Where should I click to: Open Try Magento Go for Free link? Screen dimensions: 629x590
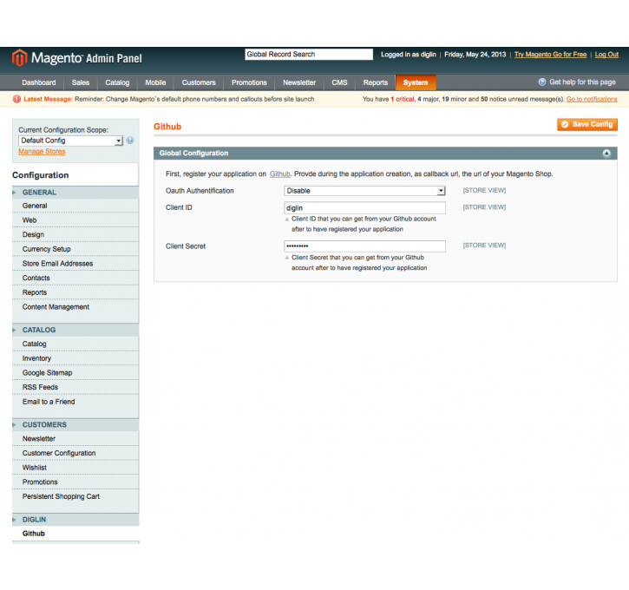coord(550,55)
